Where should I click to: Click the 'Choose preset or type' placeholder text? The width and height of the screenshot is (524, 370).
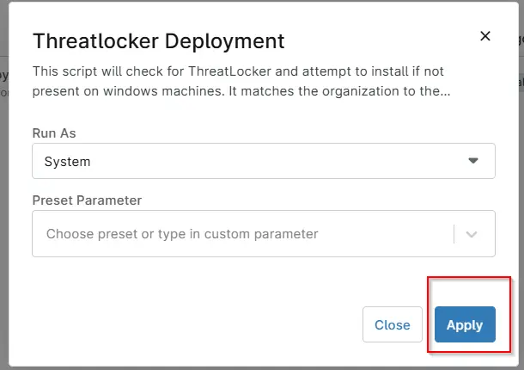pos(182,234)
